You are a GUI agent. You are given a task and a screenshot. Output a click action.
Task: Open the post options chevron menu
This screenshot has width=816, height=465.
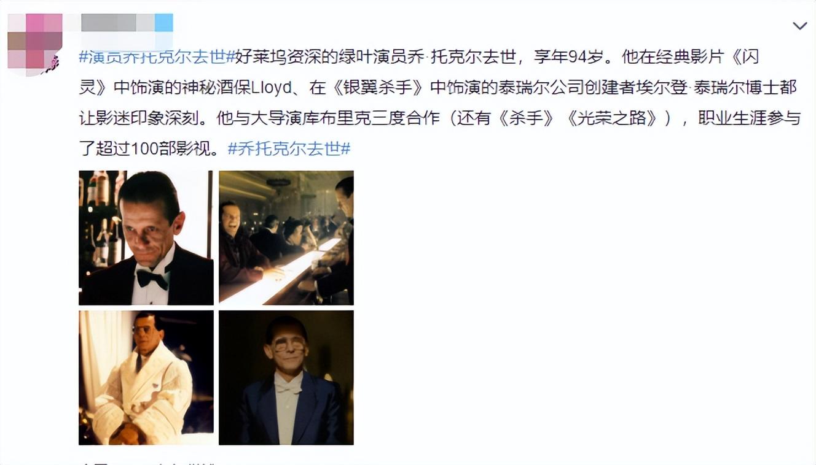pos(799,26)
